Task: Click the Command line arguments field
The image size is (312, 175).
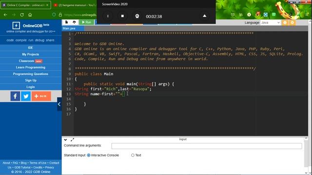Action: coord(207,146)
